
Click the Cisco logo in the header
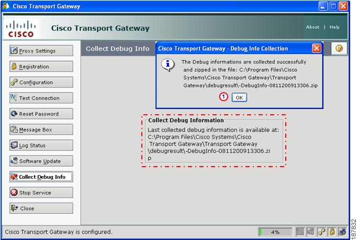coord(21,29)
